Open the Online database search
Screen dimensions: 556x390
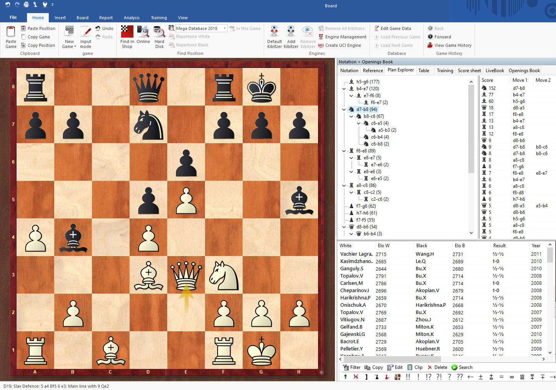click(x=143, y=36)
